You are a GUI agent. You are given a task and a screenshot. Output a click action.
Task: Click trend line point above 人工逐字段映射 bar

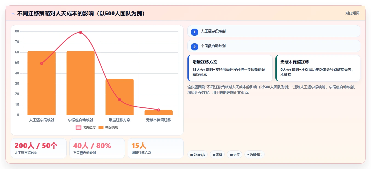click(41, 64)
